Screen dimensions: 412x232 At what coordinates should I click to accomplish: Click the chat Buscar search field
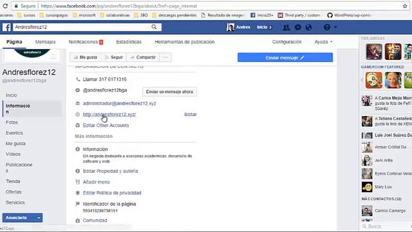tap(385, 226)
